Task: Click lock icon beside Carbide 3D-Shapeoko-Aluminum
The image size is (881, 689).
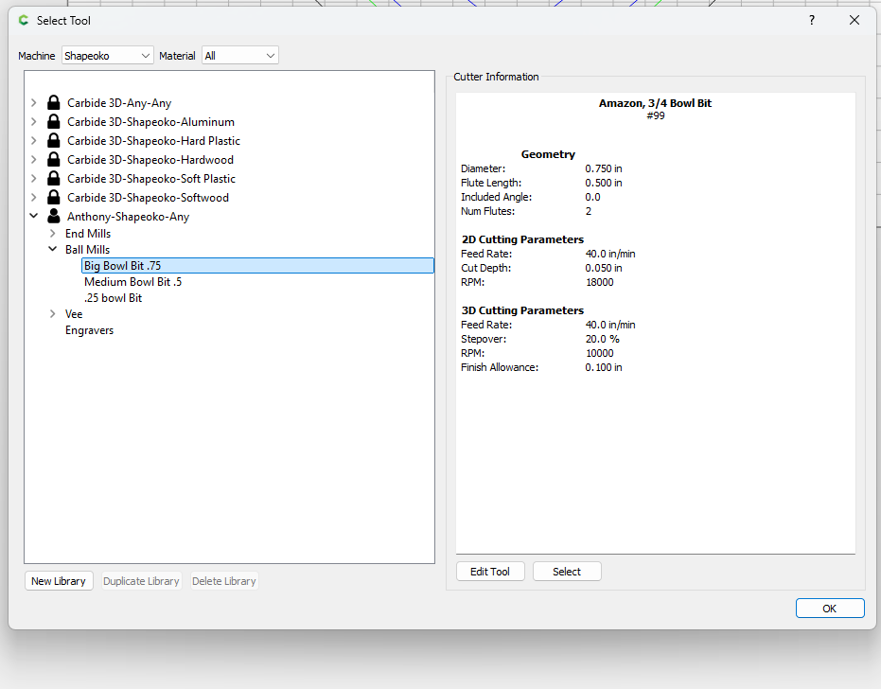Action: click(54, 122)
